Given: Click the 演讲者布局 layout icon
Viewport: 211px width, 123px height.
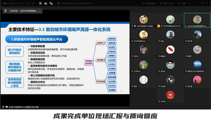Looking at the screenshot, I should pyautogui.click(x=143, y=3).
